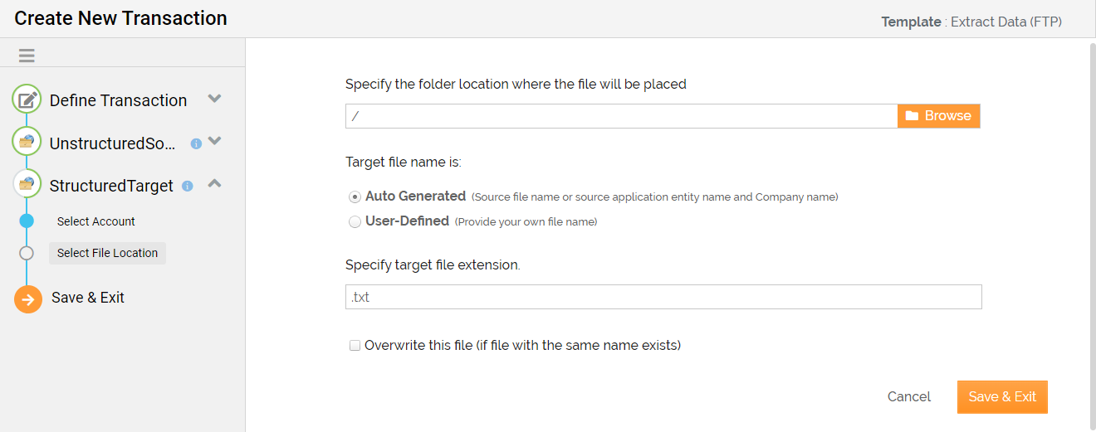Click the Browse folder button
Screen dimensions: 1096x432
coord(939,116)
